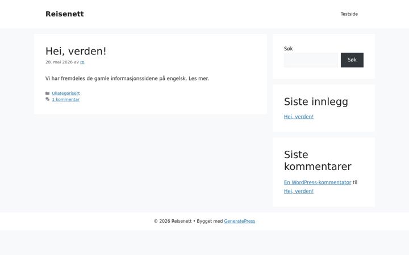Click the dark Søk search button

pyautogui.click(x=352, y=60)
